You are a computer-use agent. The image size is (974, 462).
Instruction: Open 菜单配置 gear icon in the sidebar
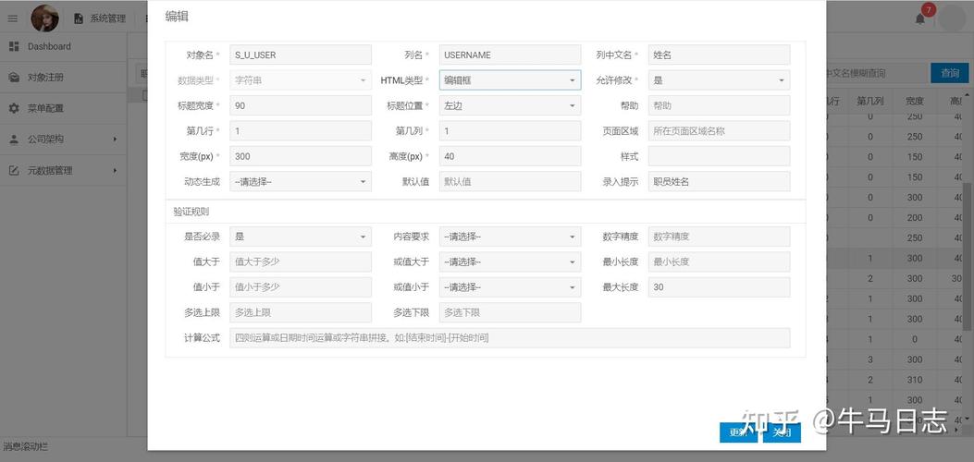[x=14, y=108]
